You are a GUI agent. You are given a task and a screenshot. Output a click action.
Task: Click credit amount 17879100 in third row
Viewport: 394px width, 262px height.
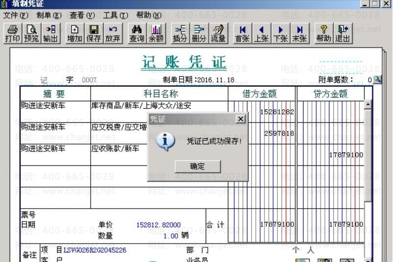[x=346, y=155]
